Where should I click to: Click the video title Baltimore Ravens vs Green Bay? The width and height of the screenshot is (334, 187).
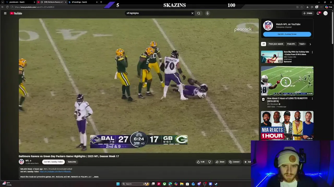coord(69,156)
